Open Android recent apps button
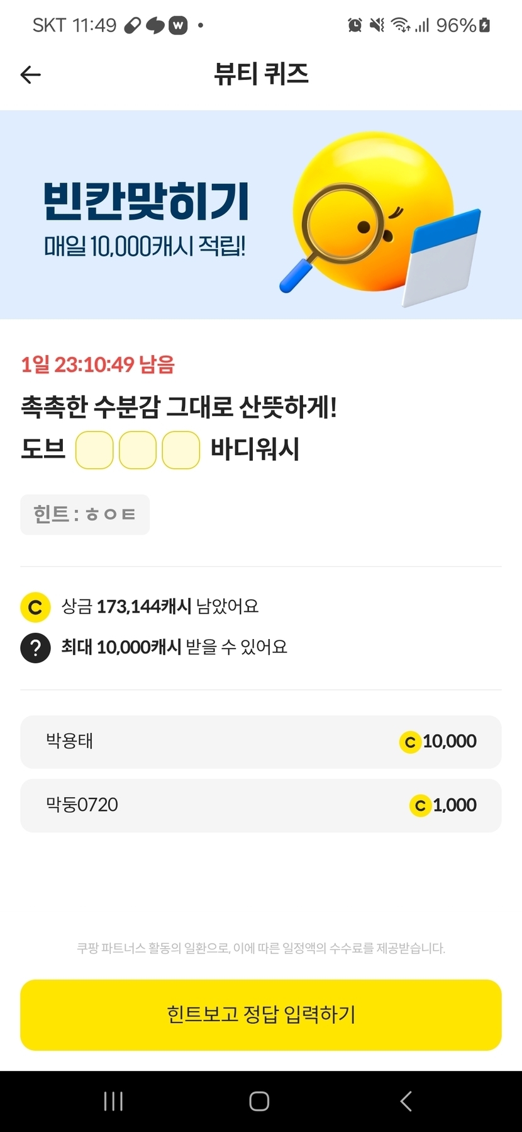Screen dimensions: 522x1132 pyautogui.click(x=113, y=1101)
